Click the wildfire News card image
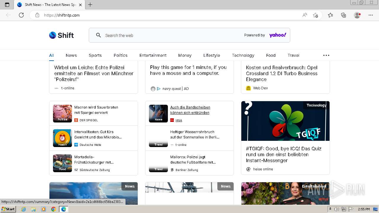The width and height of the screenshot is (379, 213). tap(94, 193)
